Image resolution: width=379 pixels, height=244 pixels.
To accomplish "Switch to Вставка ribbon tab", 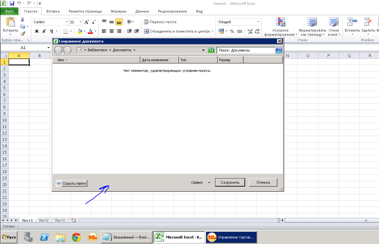I will point(53,11).
